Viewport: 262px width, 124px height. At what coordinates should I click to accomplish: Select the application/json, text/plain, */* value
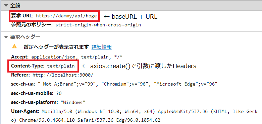pyautogui.click(x=77, y=57)
